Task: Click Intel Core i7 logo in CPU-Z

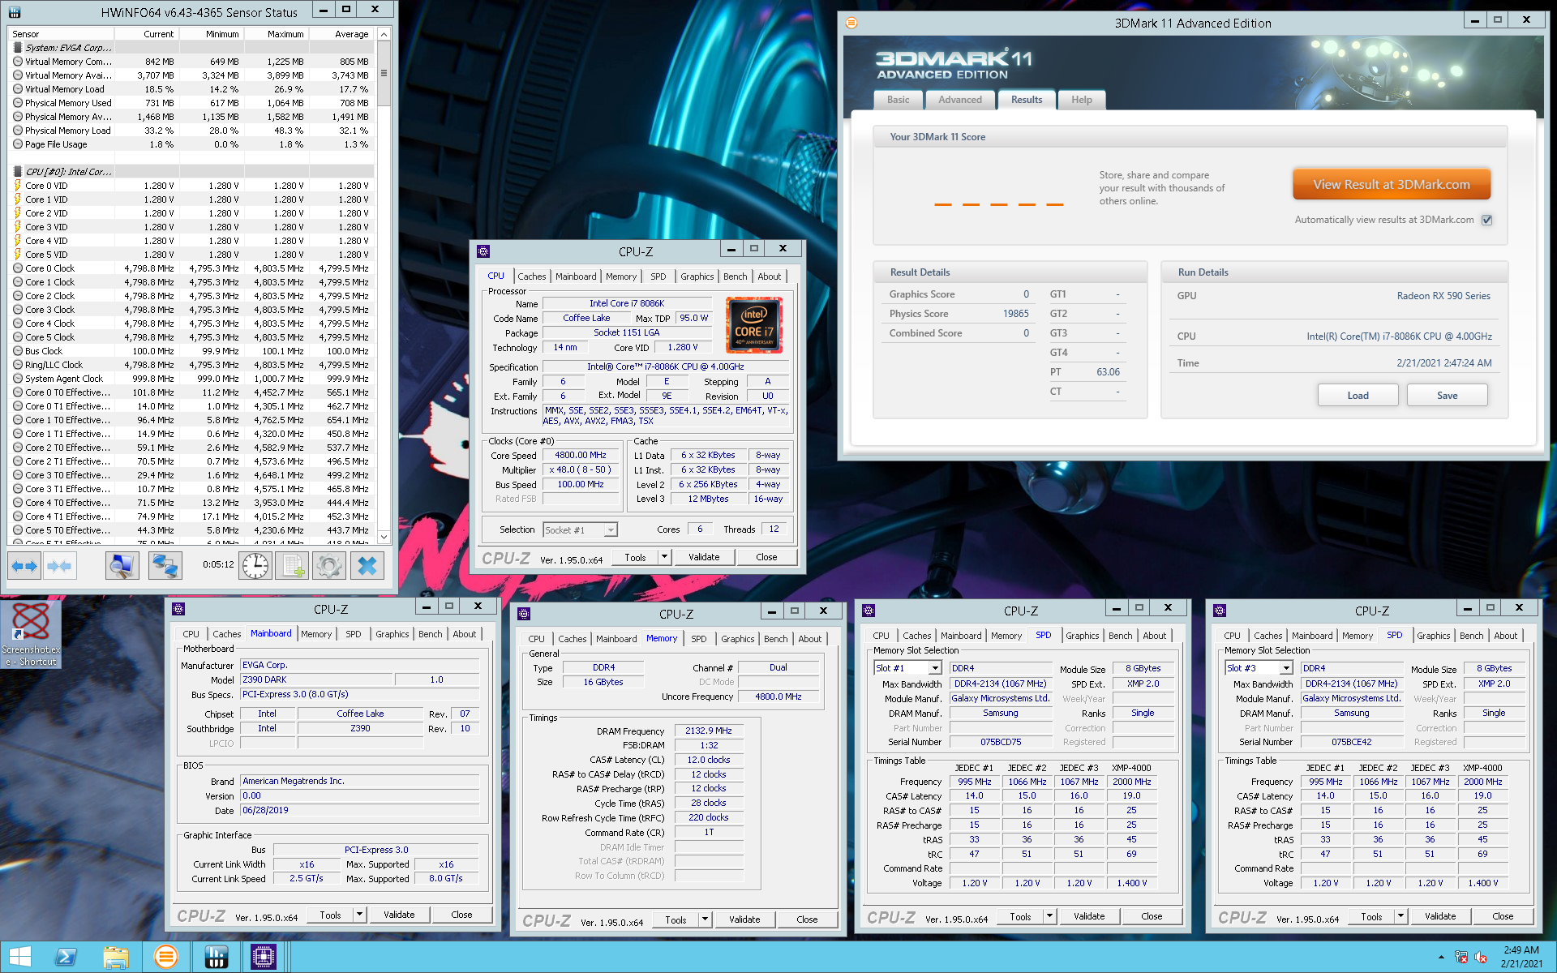Action: tap(754, 324)
